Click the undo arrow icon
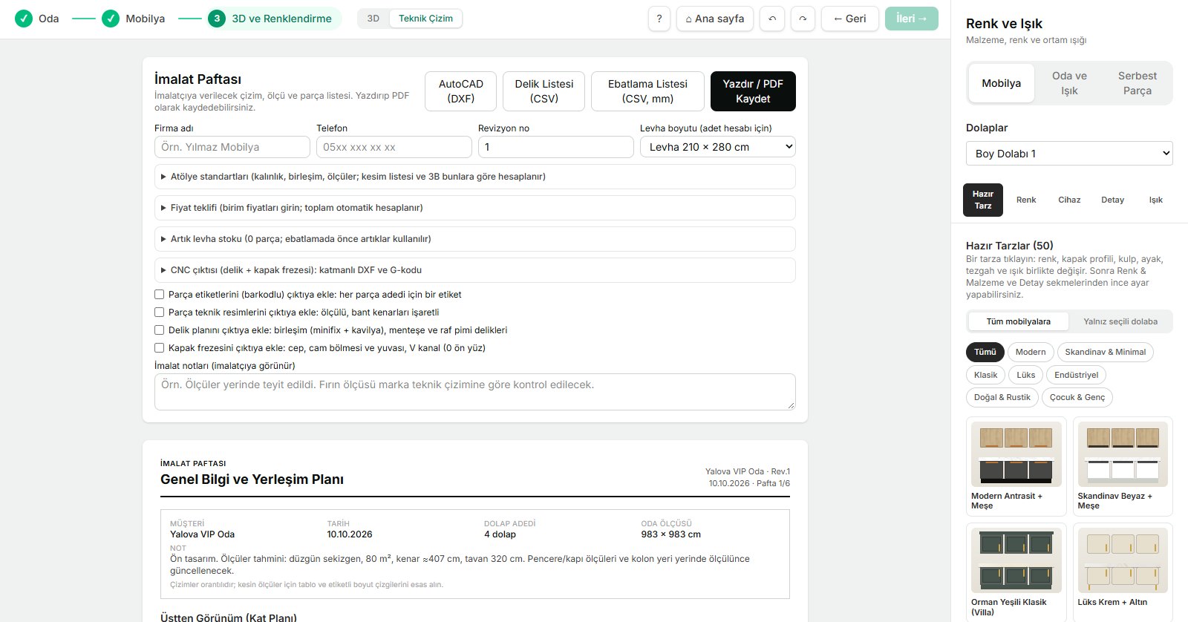Viewport: 1188px width, 622px height. (x=772, y=19)
